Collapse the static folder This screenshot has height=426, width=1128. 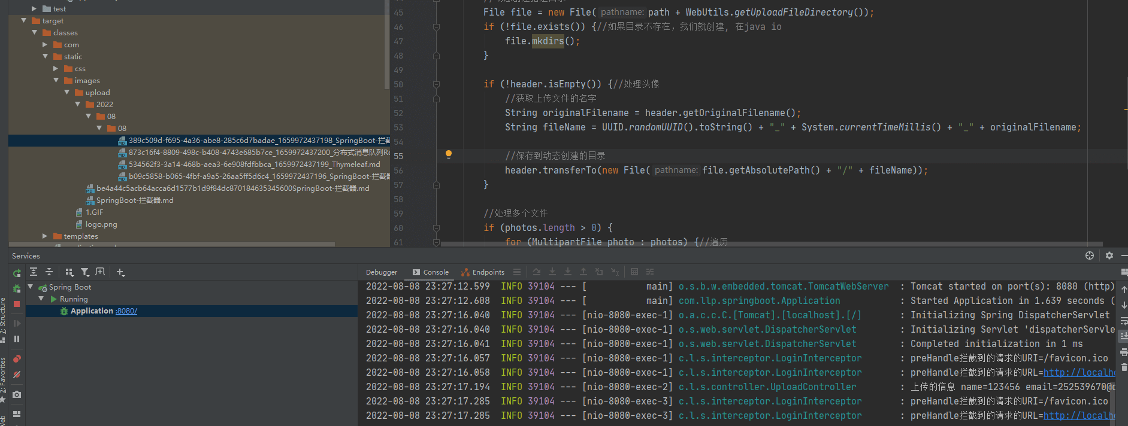[45, 56]
